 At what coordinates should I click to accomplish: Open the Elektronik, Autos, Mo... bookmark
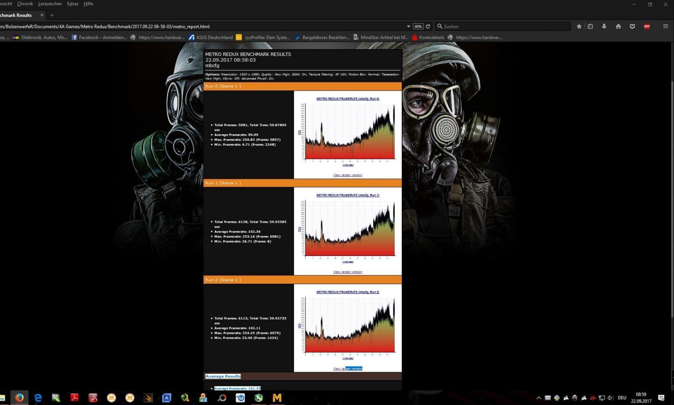coord(40,37)
